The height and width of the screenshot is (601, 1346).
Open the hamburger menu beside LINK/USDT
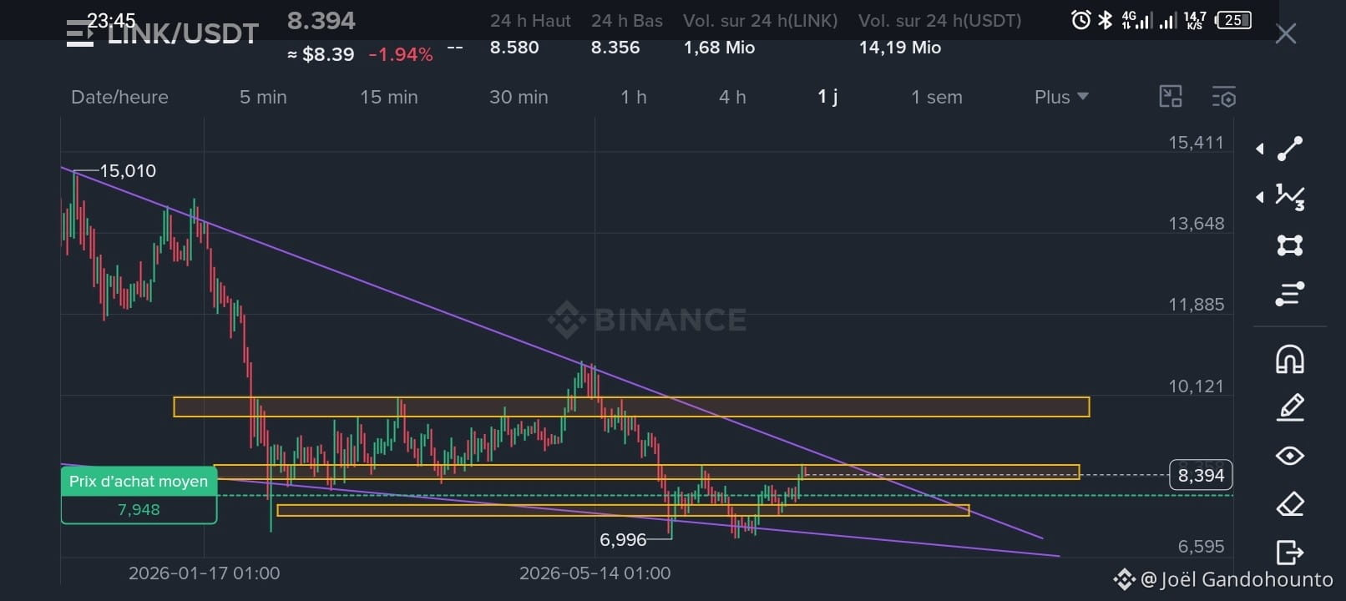[x=80, y=34]
